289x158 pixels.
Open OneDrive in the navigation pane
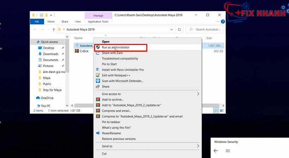(47, 98)
